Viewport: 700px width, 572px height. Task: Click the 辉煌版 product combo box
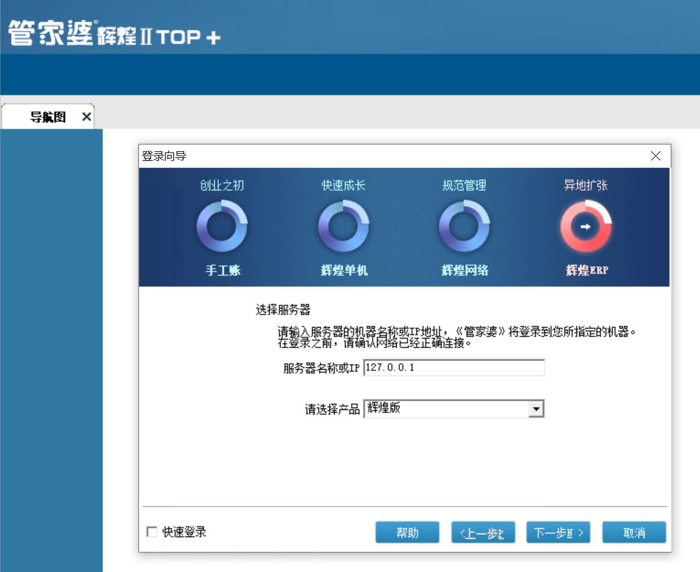pos(446,409)
